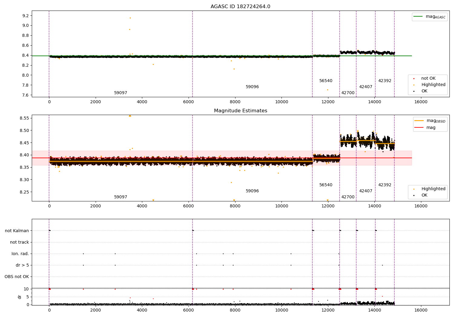454x317 pixels.
Task: Click the dr-axis tick label 10
Action: point(26,289)
